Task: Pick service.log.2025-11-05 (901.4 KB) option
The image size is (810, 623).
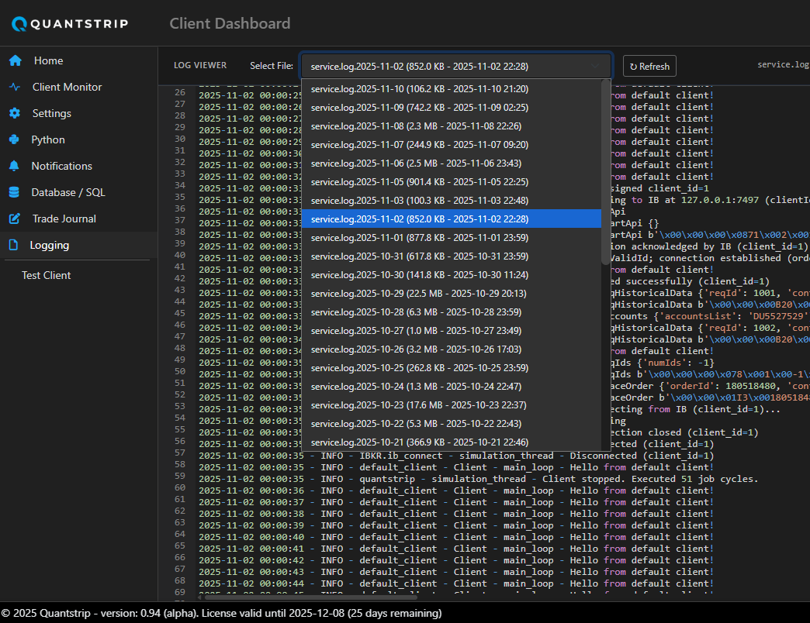Action: pyautogui.click(x=452, y=181)
